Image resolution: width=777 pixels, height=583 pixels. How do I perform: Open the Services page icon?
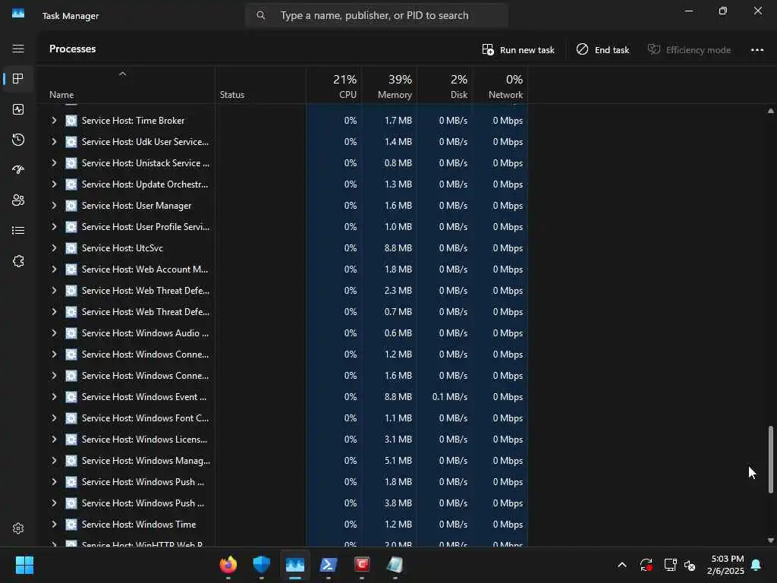(x=18, y=261)
